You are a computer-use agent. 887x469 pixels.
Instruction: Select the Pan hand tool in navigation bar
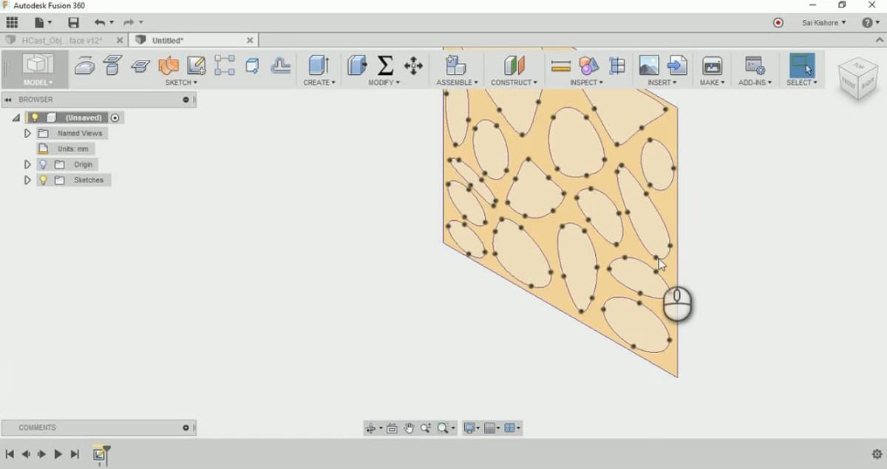coord(409,428)
